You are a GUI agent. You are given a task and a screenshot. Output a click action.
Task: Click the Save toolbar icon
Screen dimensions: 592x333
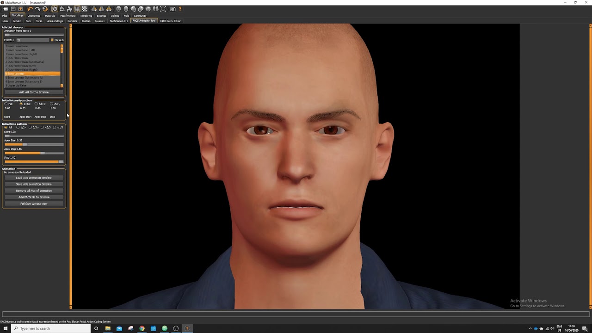[x=13, y=9]
